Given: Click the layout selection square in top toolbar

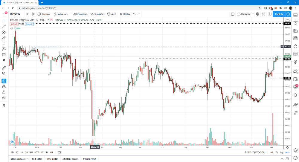Looking at the screenshot, I should (x=233, y=14).
